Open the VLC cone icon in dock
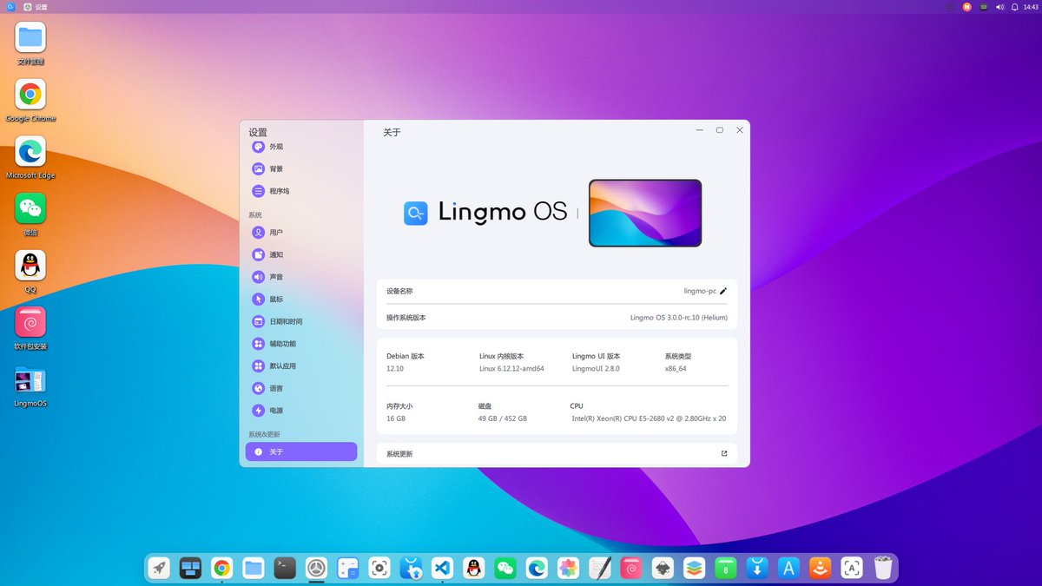Viewport: 1042px width, 586px height. click(x=820, y=569)
